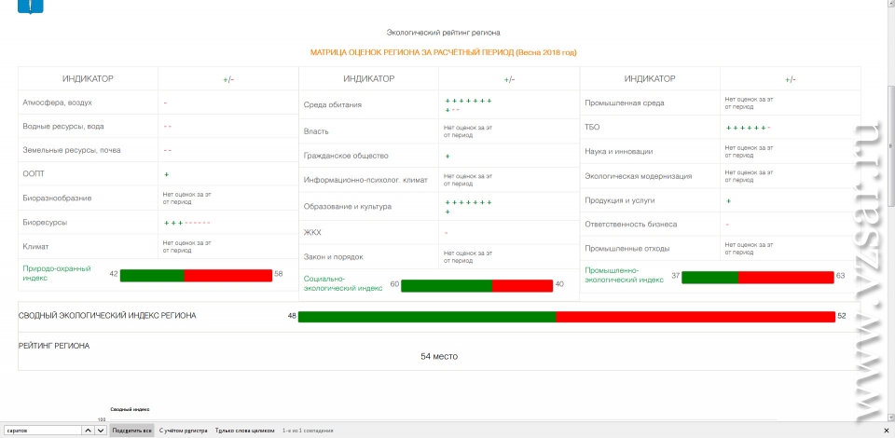The image size is (895, 438).
Task: Select 'ТБО' indicator row
Action: [592, 126]
